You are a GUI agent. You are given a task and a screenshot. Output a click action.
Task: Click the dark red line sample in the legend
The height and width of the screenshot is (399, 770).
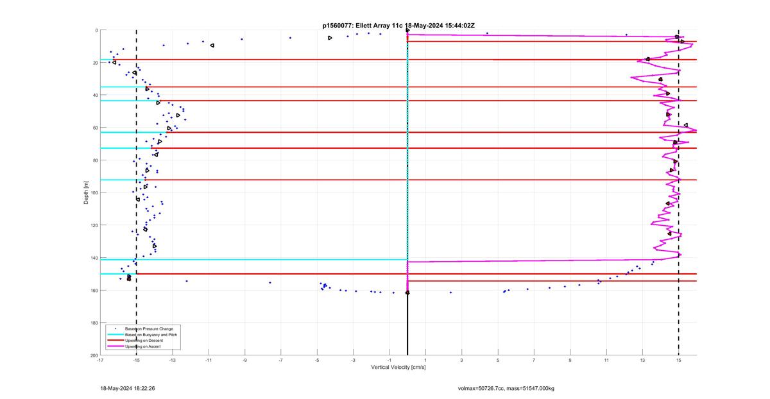pyautogui.click(x=115, y=340)
